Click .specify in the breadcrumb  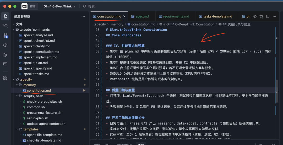pyautogui.click(x=100, y=24)
